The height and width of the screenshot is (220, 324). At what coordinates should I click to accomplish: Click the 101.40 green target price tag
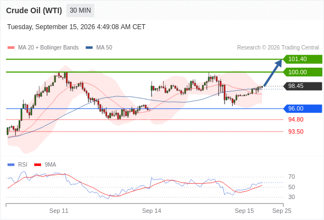(x=303, y=59)
